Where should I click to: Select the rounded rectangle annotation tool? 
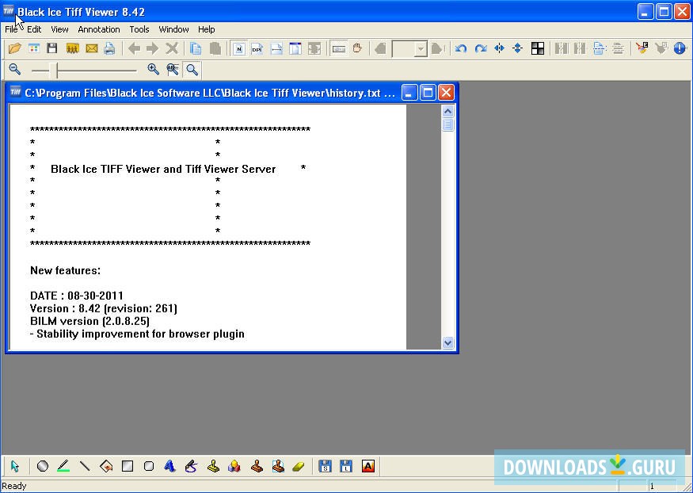[149, 466]
